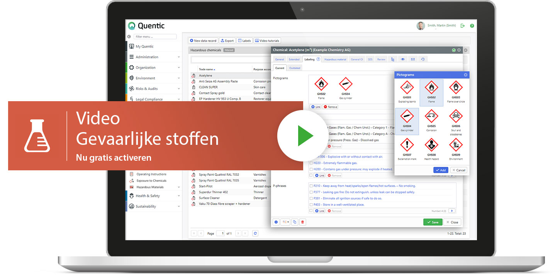Switch to the General tab
The height and width of the screenshot is (280, 560).
point(280,59)
